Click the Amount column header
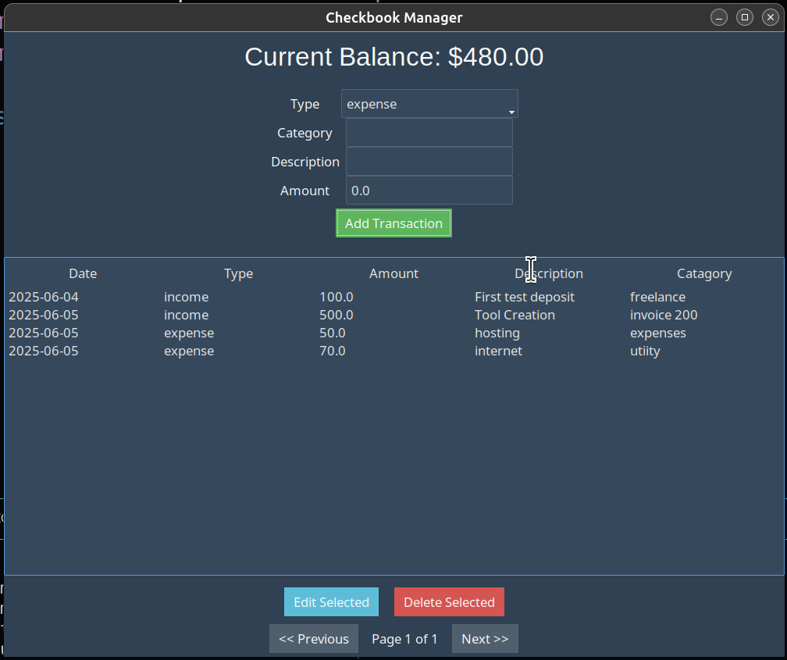Screen dimensions: 787x660 coord(394,273)
